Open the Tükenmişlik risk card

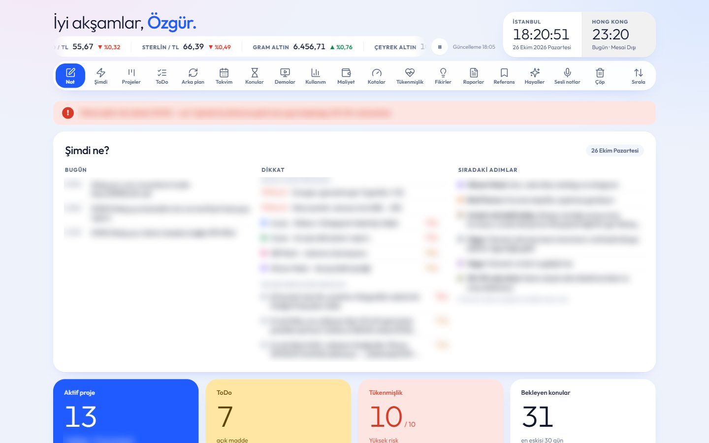[x=431, y=411]
